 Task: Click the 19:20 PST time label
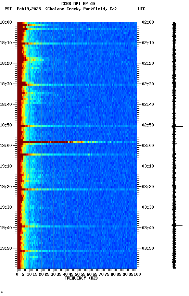(x=6, y=187)
